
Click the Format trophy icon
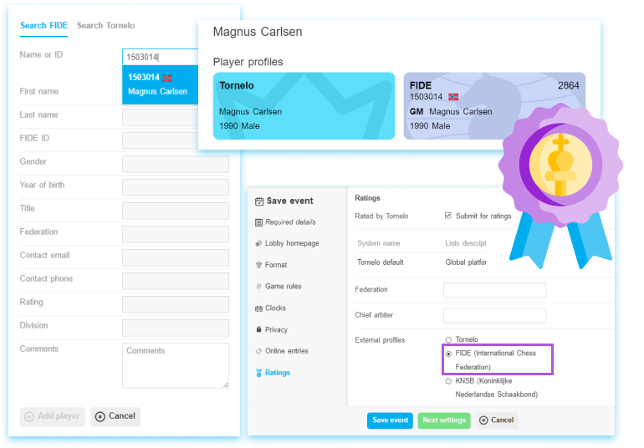[258, 265]
